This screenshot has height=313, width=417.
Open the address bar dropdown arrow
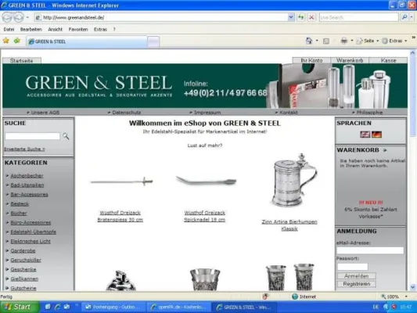coord(291,17)
